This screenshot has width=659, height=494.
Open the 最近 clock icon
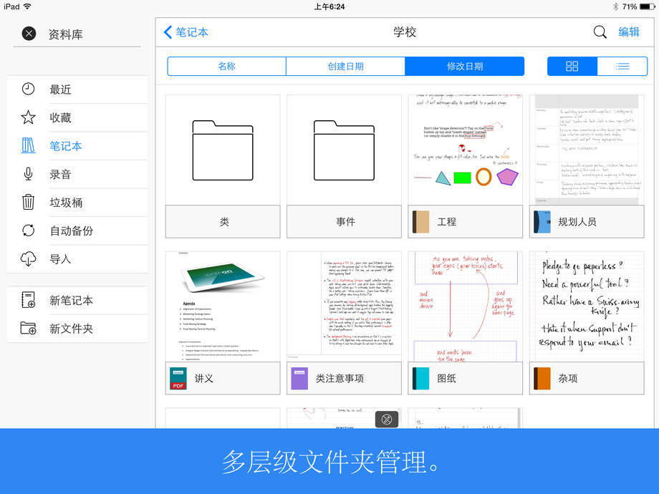click(x=28, y=89)
